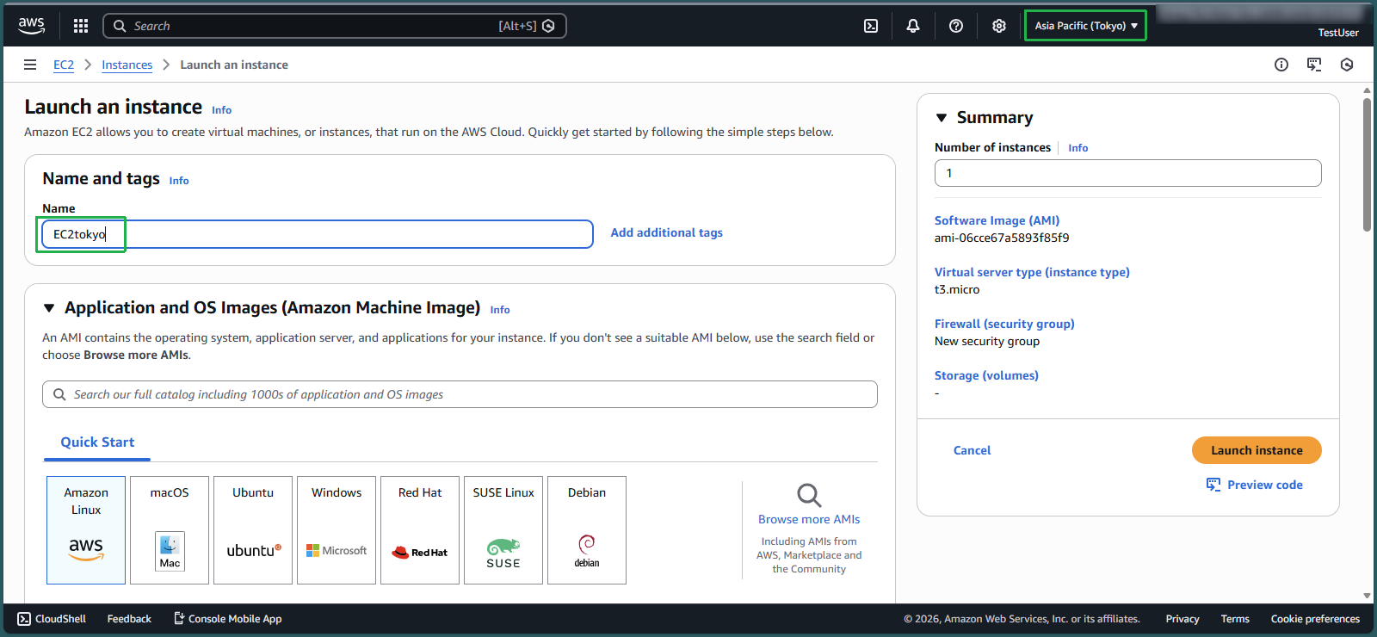The image size is (1377, 637).
Task: Click Add additional tags link
Action: 666,232
